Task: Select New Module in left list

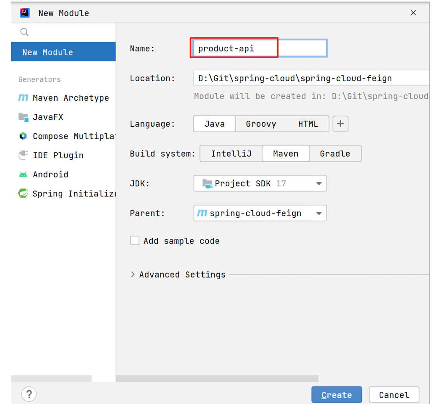Action: 64,52
